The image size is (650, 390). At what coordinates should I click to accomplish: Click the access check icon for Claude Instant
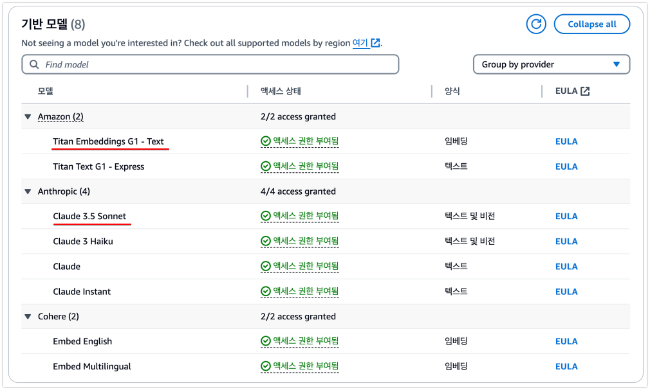[265, 292]
